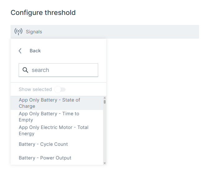Go back using the Back label
This screenshot has width=201, height=176.
(x=35, y=51)
